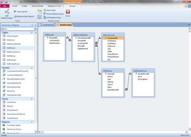Click the red Close relationships icon
Viewport: 191px width, 137px height.
[68, 12]
